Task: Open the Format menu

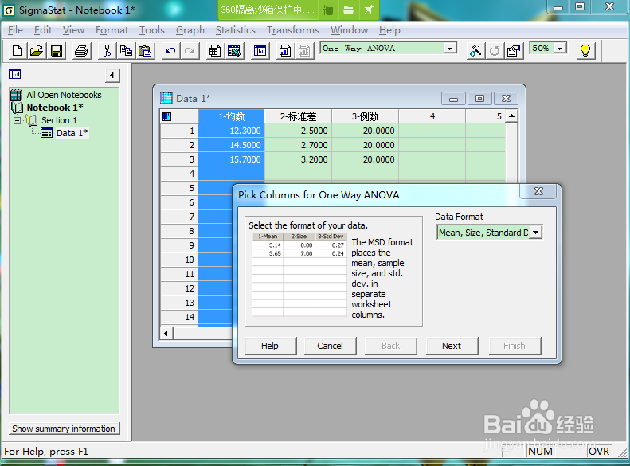Action: (x=112, y=30)
